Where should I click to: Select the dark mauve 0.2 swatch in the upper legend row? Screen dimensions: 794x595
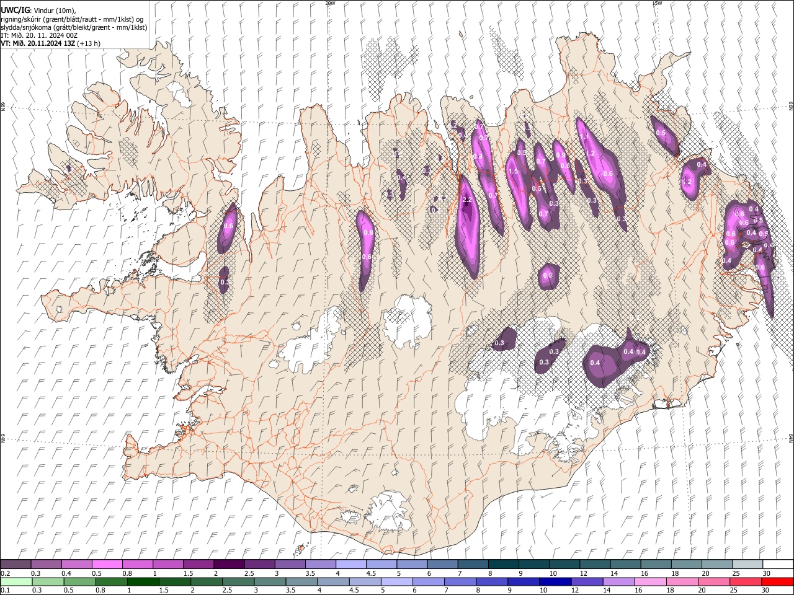click(x=16, y=564)
